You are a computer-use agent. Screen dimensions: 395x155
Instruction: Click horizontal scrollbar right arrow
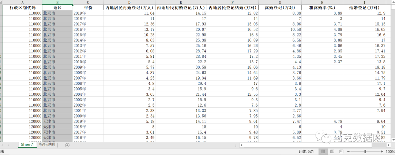pos(388,145)
